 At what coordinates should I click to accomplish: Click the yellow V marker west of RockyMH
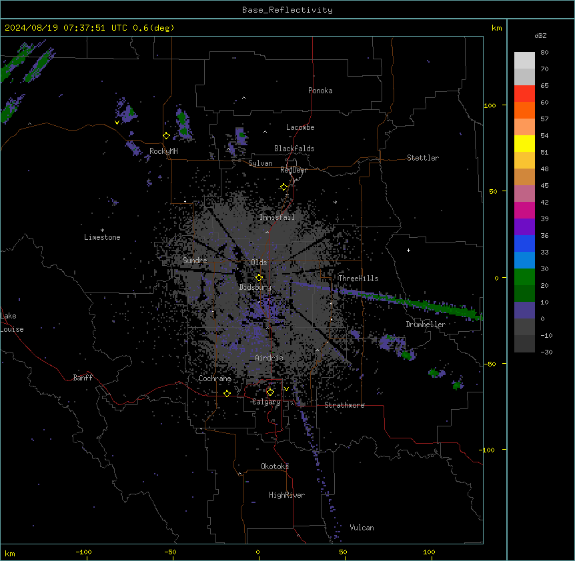click(x=117, y=123)
